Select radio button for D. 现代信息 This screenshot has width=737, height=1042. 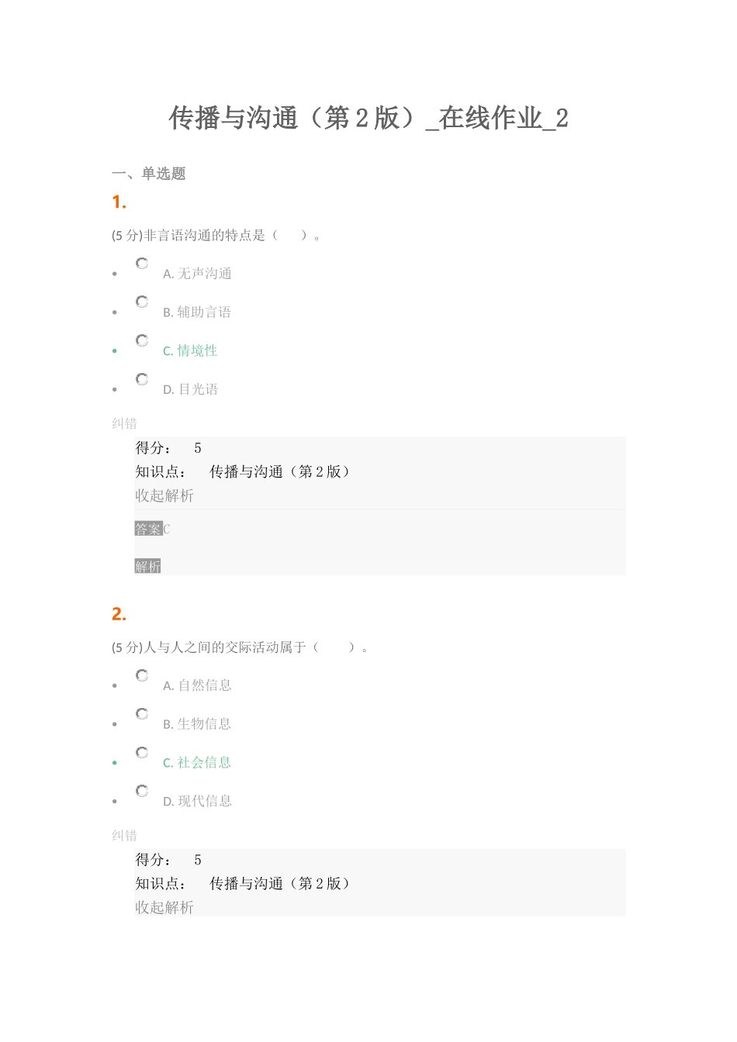tap(142, 791)
